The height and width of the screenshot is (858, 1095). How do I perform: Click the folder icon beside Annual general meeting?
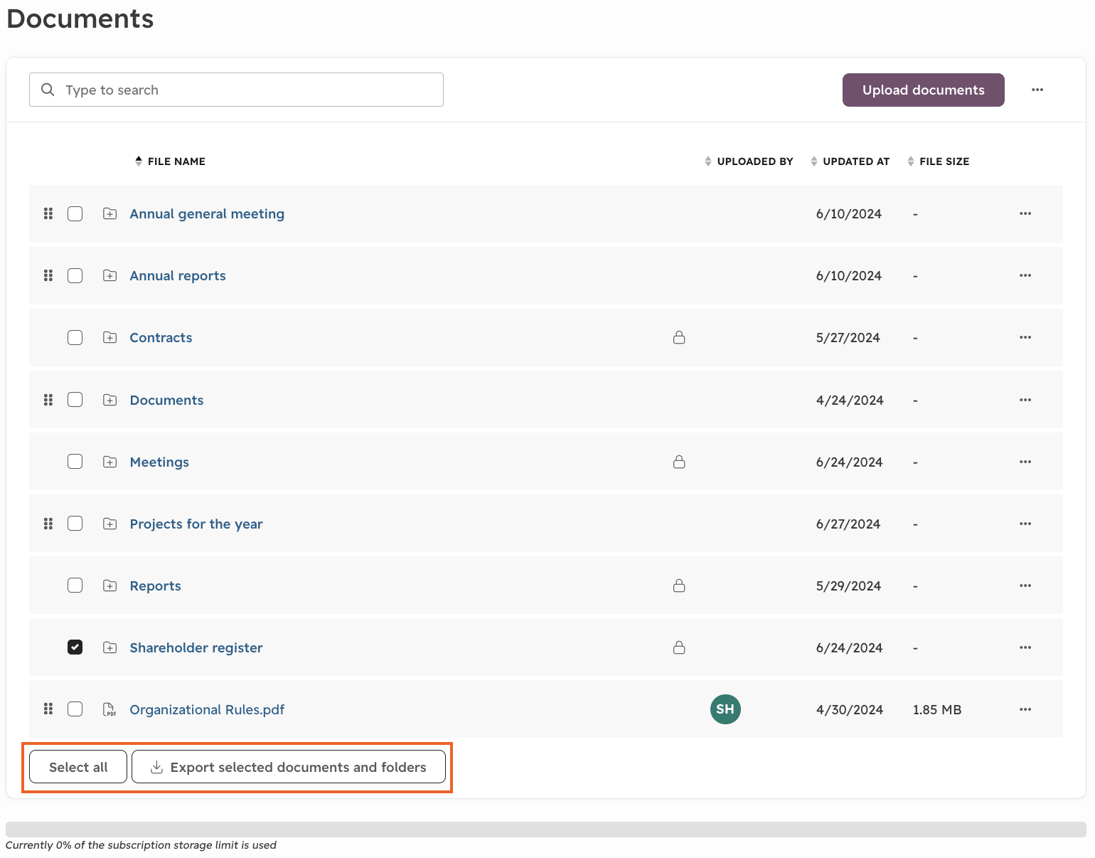pos(109,213)
